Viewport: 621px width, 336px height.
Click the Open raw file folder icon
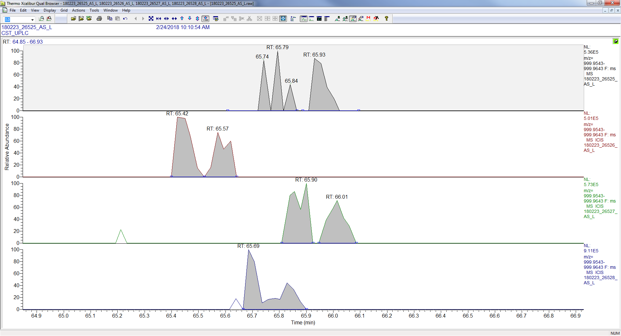[x=73, y=19]
